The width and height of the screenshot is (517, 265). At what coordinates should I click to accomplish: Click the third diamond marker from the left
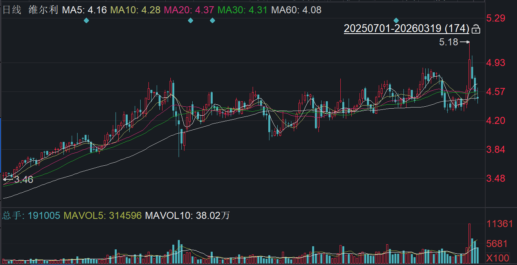pos(212,20)
